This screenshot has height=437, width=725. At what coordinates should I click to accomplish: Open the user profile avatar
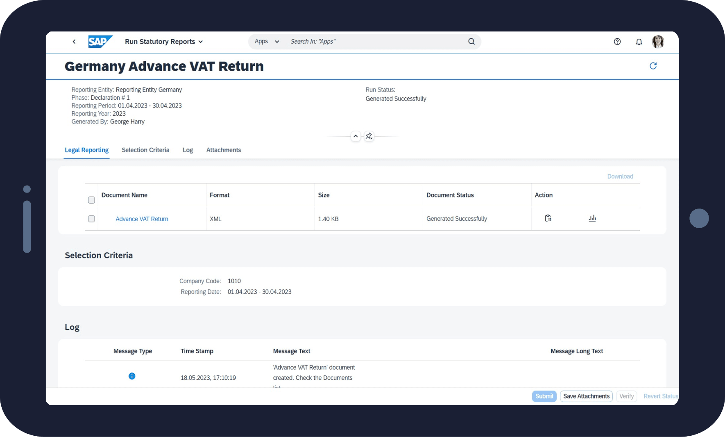click(658, 42)
